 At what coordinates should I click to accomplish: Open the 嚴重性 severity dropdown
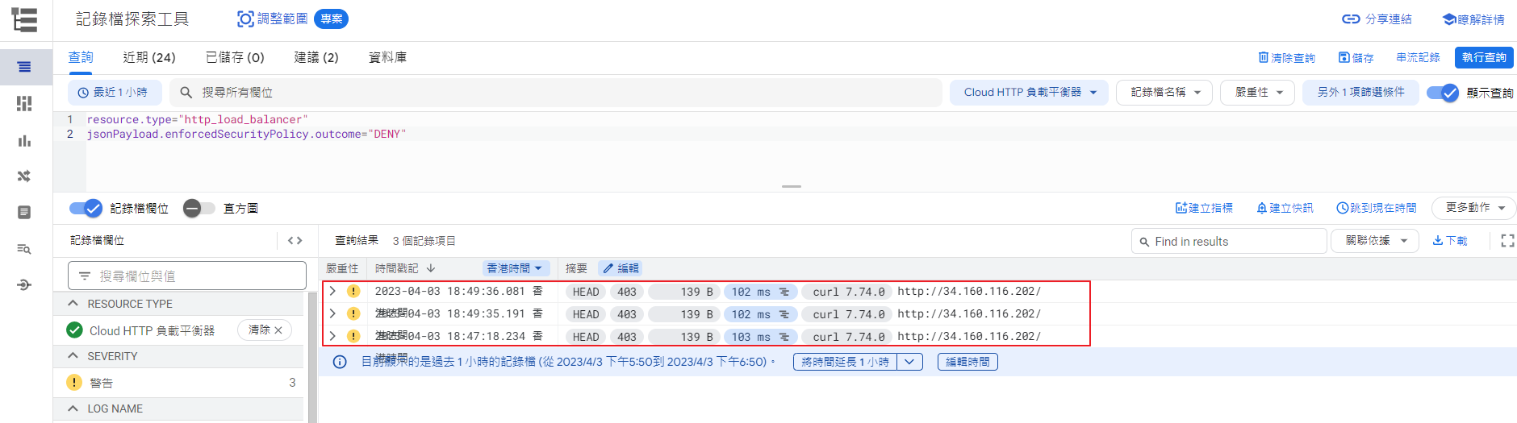tap(1257, 93)
